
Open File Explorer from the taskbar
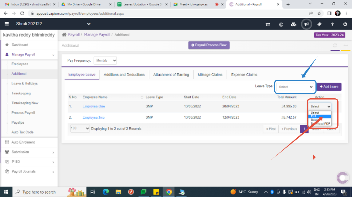(118, 192)
